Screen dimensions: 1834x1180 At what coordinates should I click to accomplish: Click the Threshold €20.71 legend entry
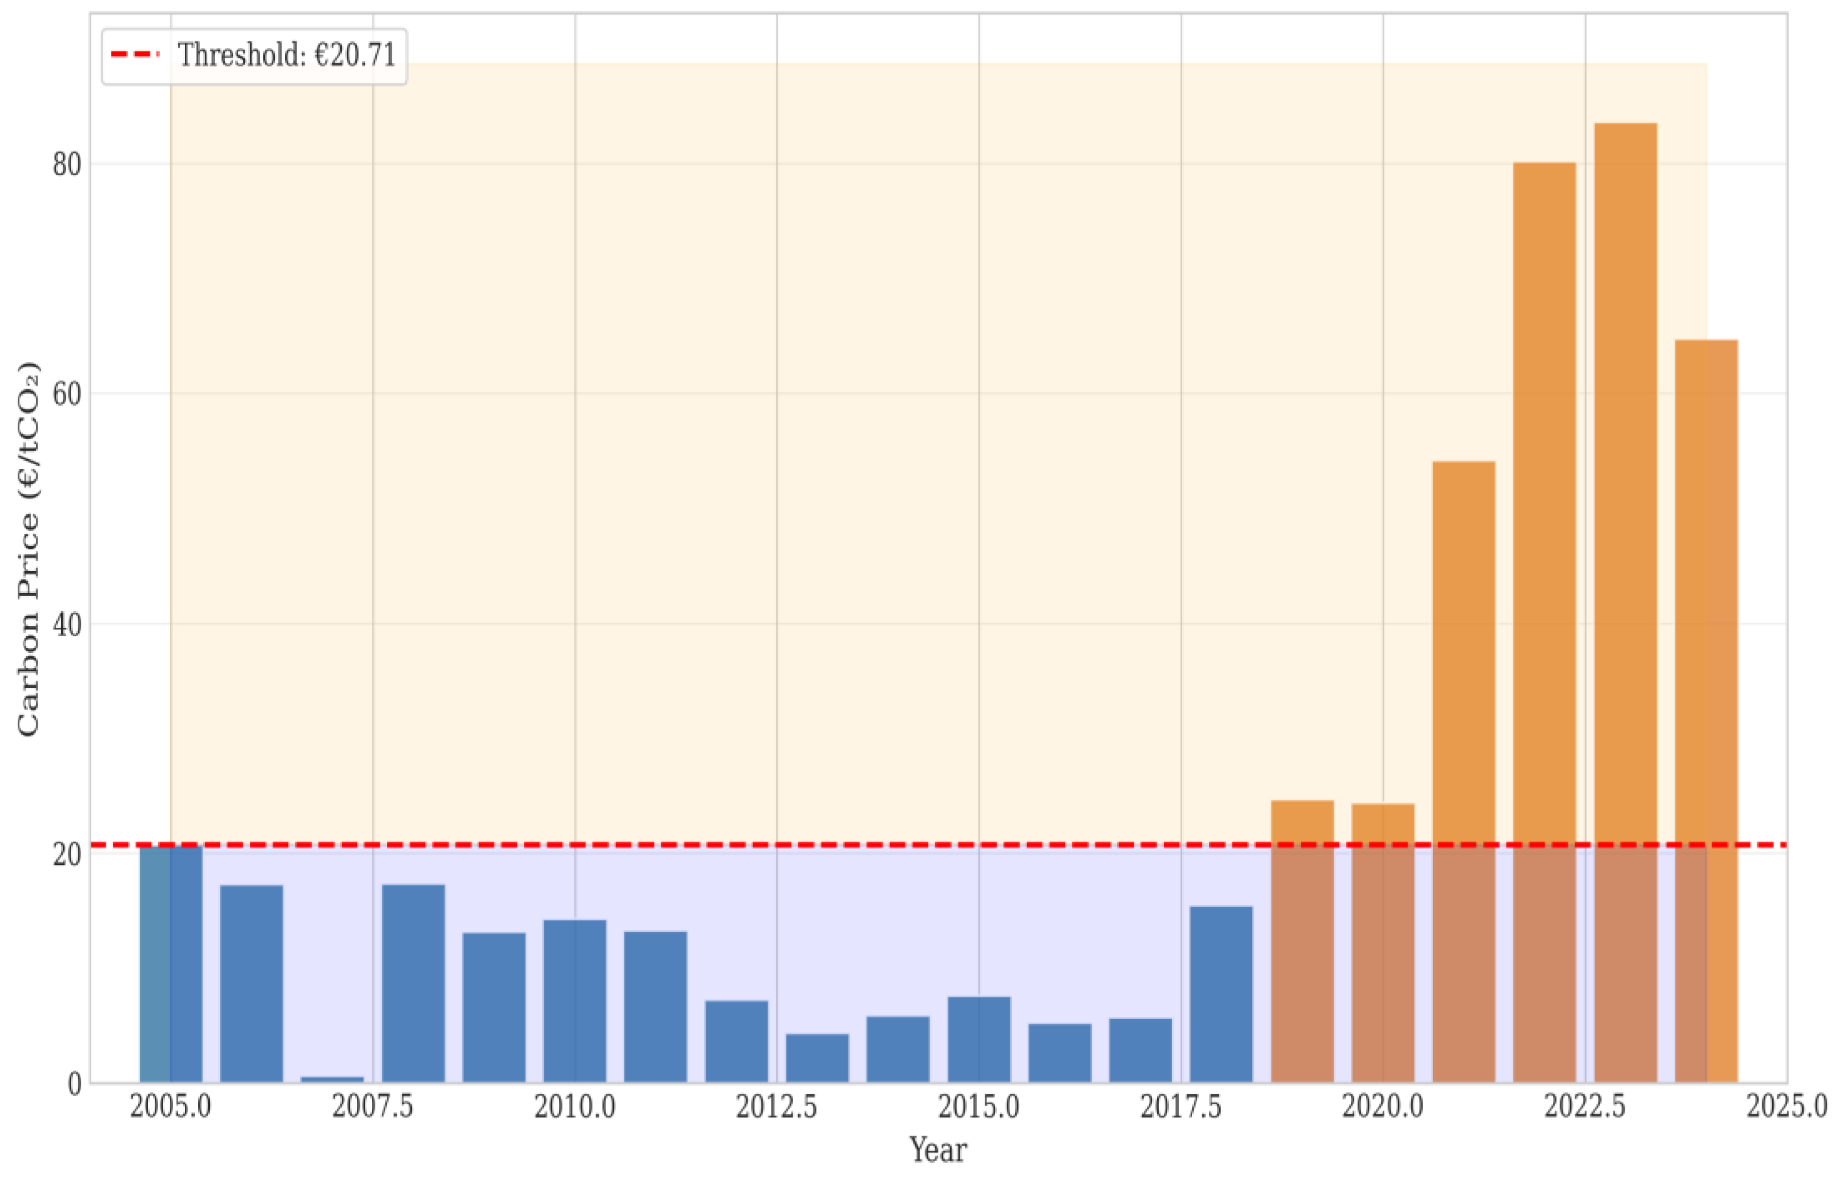[x=287, y=55]
